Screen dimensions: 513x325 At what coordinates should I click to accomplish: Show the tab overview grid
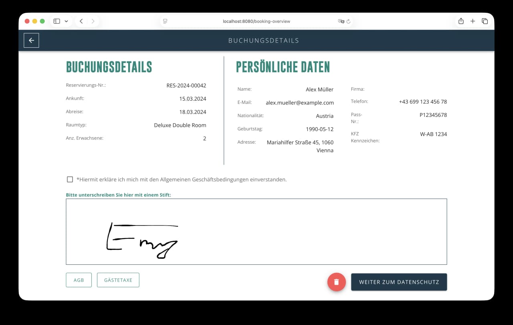click(x=485, y=21)
